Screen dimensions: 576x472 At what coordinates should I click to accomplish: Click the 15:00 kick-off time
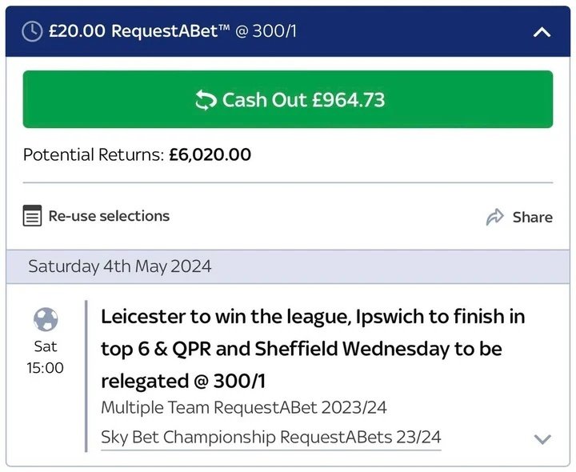point(46,368)
